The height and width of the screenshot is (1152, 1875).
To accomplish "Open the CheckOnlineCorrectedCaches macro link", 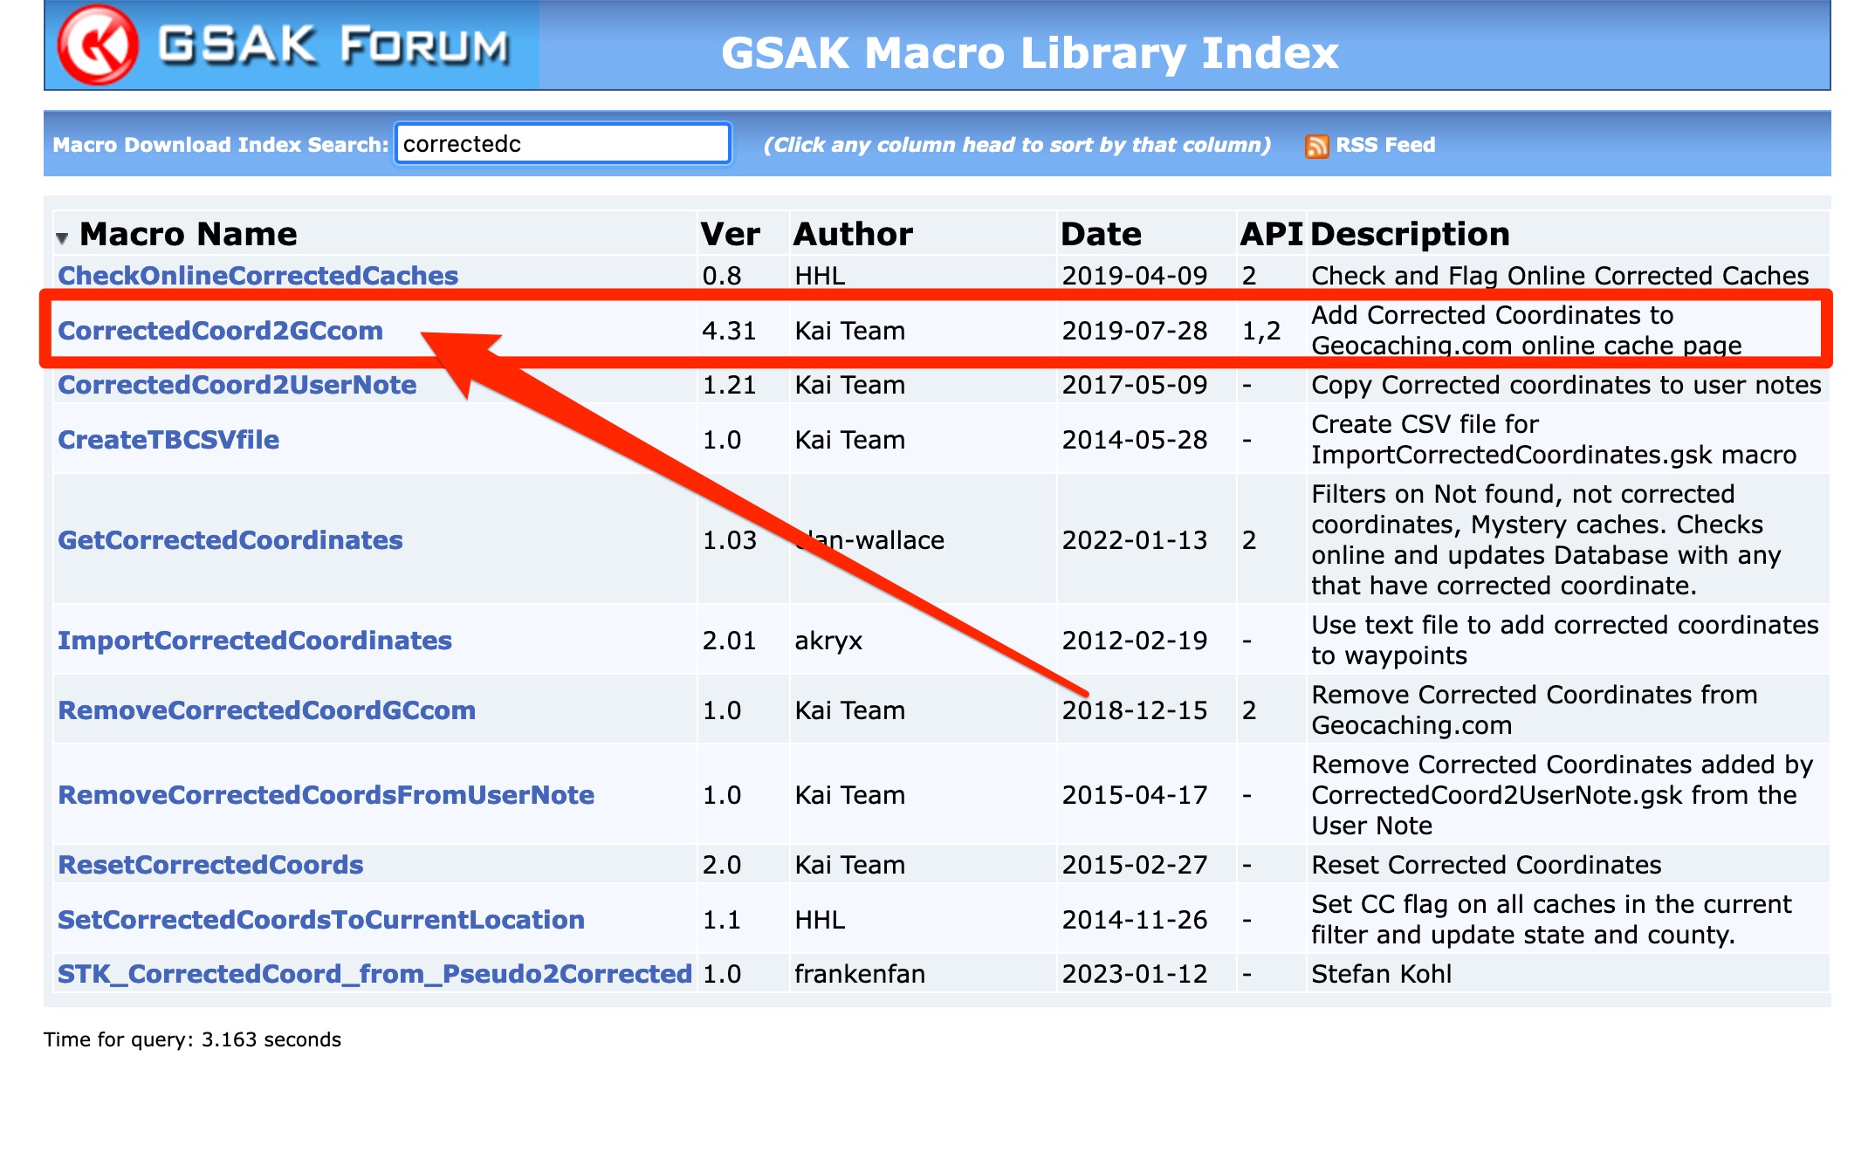I will coord(258,276).
